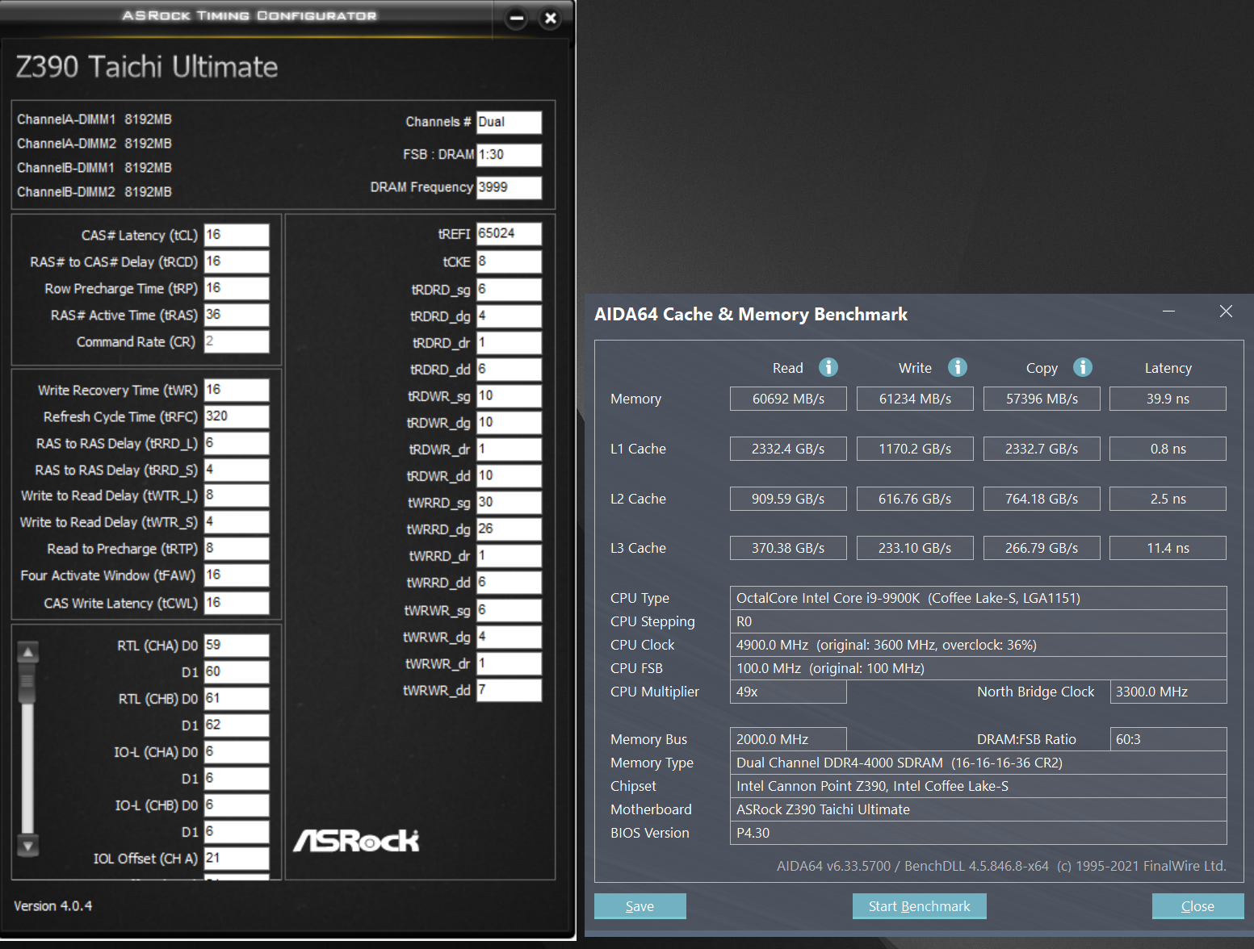Image resolution: width=1254 pixels, height=949 pixels.
Task: Click the Command Rate (CR) field
Action: coord(237,341)
